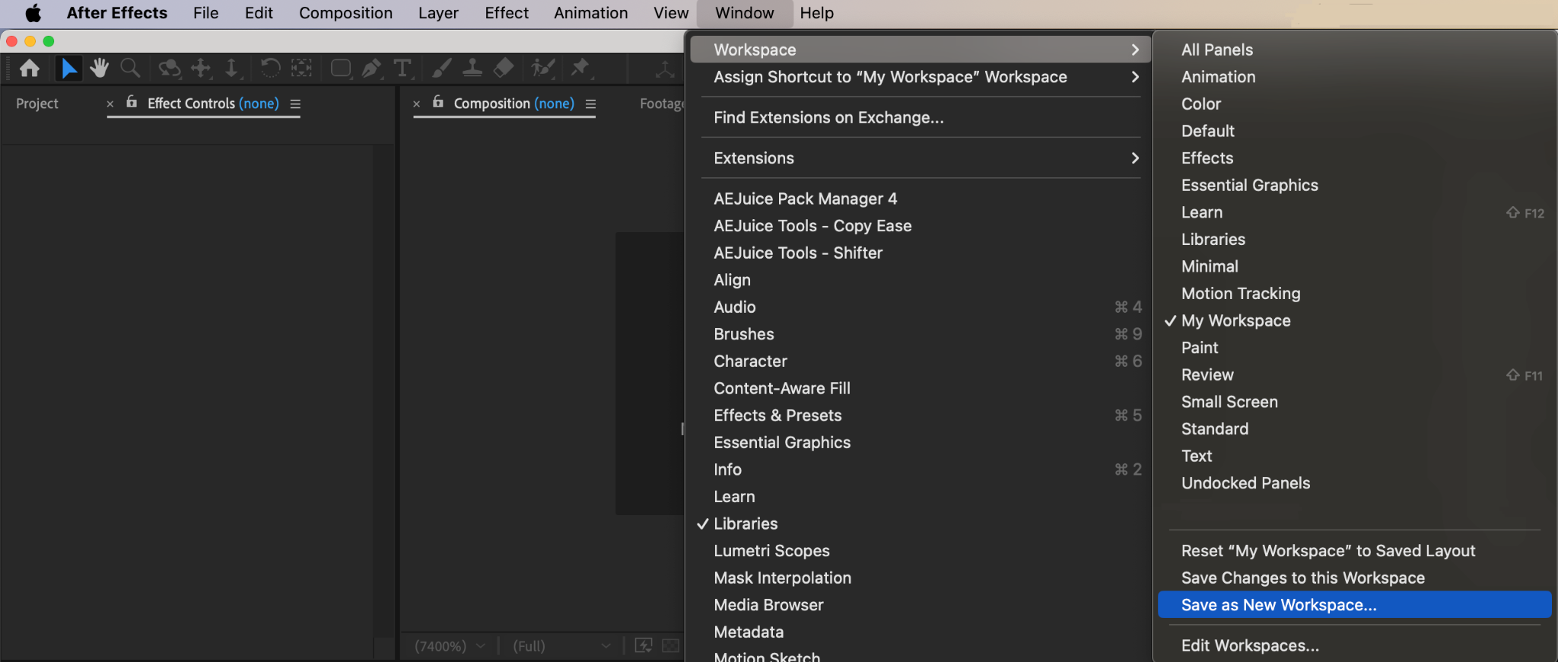The height and width of the screenshot is (662, 1558).
Task: Open the Composition panel menu icon
Action: click(x=590, y=104)
